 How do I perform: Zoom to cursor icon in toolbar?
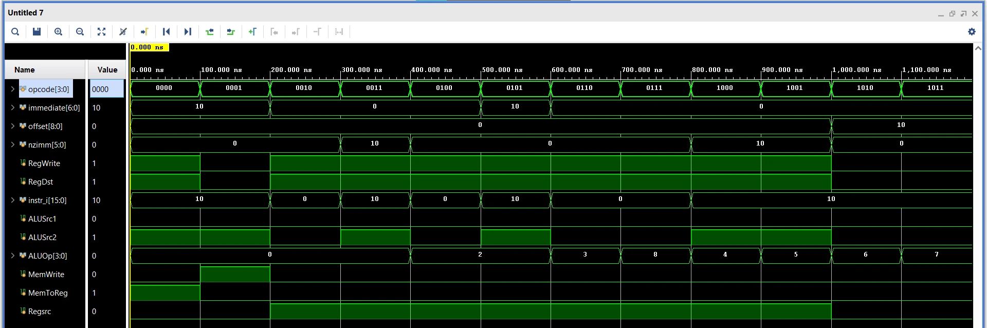123,32
